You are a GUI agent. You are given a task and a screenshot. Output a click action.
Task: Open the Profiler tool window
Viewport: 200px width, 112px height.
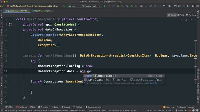[77, 107]
